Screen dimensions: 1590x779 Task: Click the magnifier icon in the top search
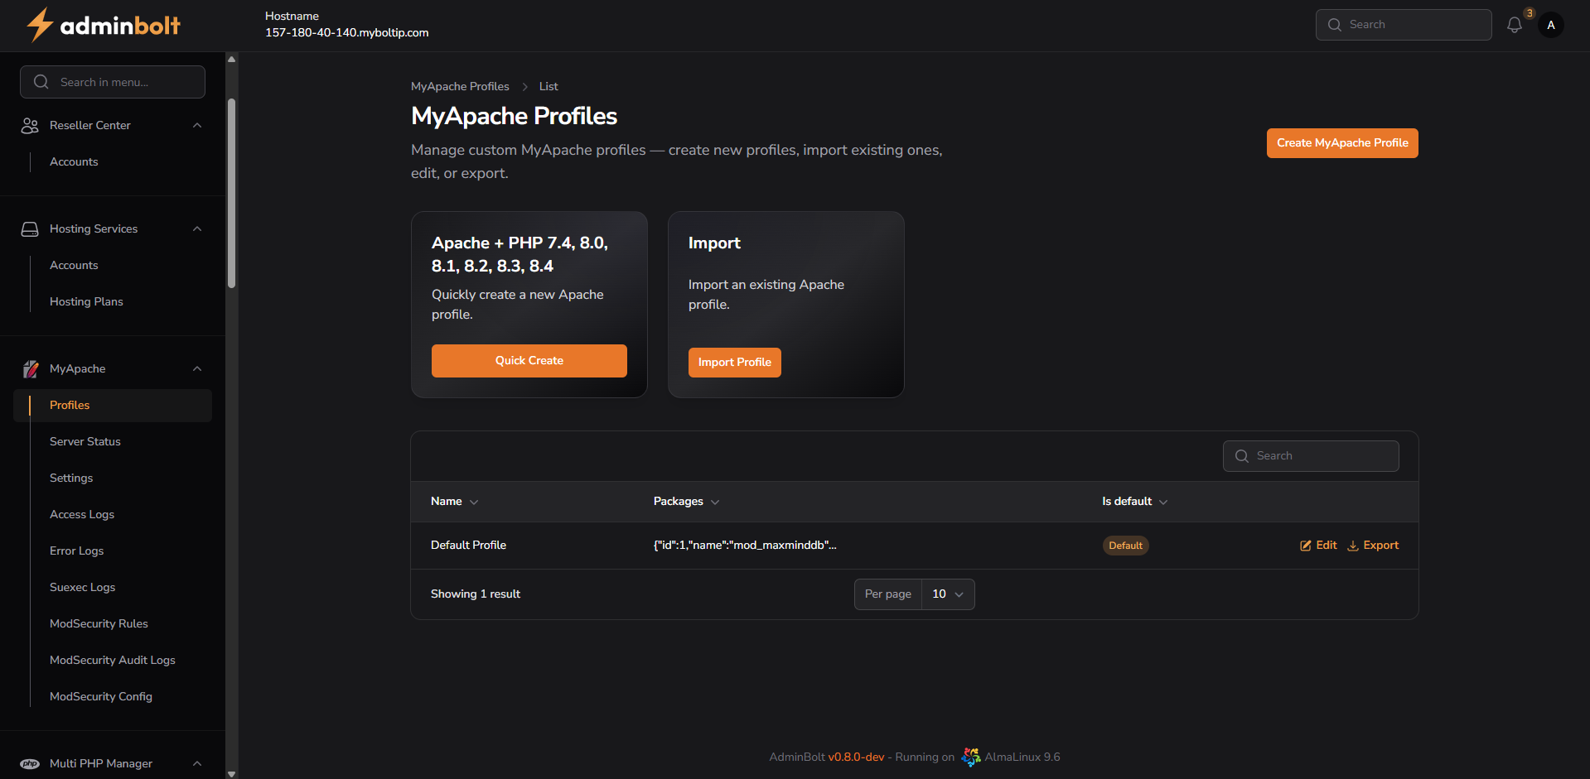1335,25
